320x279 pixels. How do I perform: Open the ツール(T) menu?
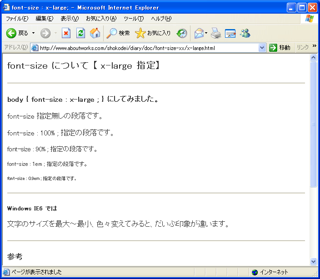[133, 19]
